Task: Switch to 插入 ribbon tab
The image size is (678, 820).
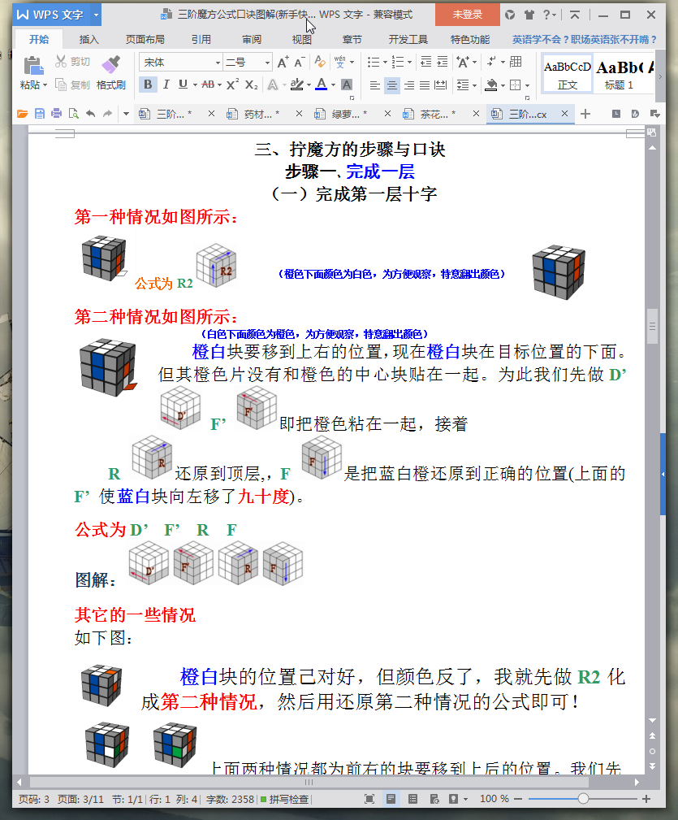Action: coord(89,39)
